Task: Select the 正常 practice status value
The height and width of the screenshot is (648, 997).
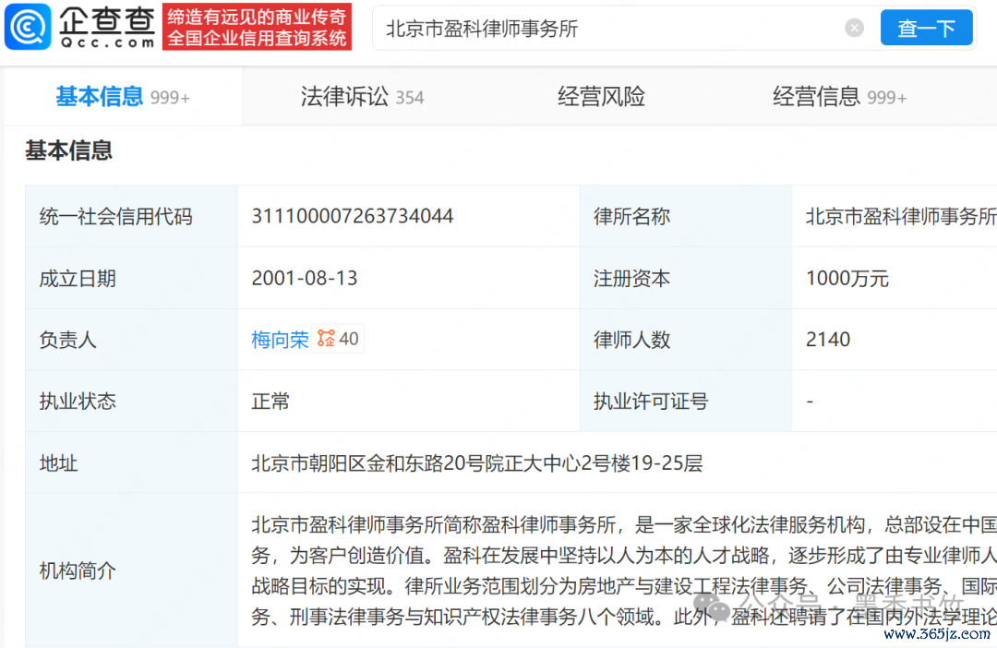Action: pyautogui.click(x=270, y=402)
